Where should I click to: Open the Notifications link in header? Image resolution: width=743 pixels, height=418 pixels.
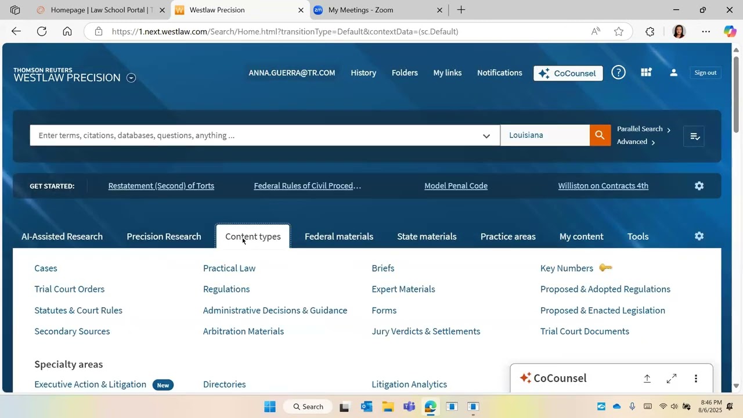coord(500,73)
